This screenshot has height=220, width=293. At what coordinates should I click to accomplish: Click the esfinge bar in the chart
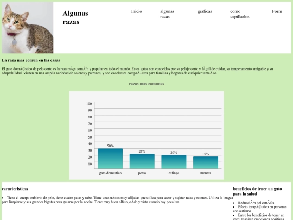(x=174, y=162)
